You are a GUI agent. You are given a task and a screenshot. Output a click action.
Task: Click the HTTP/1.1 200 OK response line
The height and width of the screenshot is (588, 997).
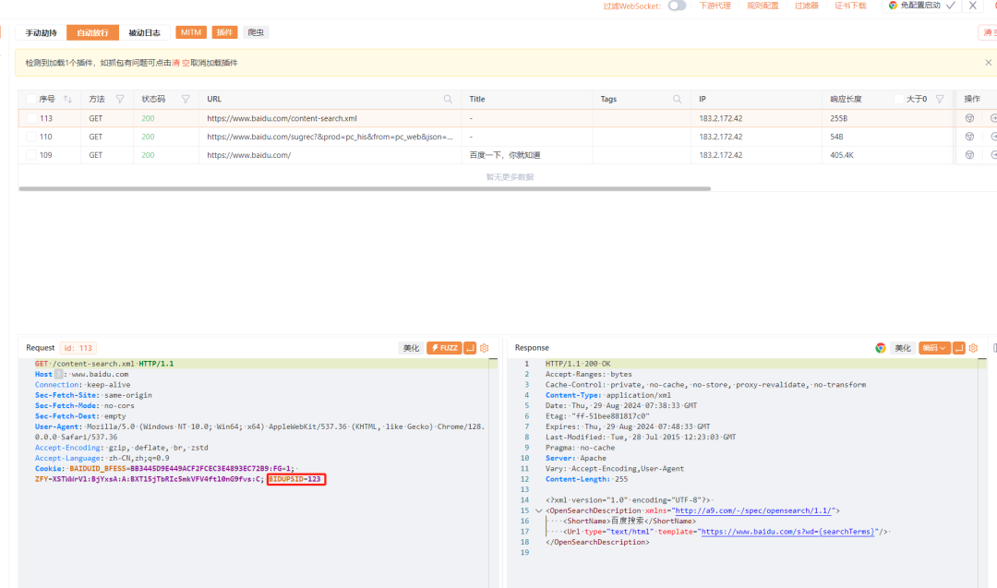(577, 364)
